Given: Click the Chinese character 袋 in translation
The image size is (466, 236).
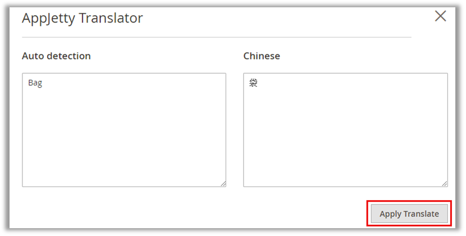Looking at the screenshot, I should click(x=254, y=83).
